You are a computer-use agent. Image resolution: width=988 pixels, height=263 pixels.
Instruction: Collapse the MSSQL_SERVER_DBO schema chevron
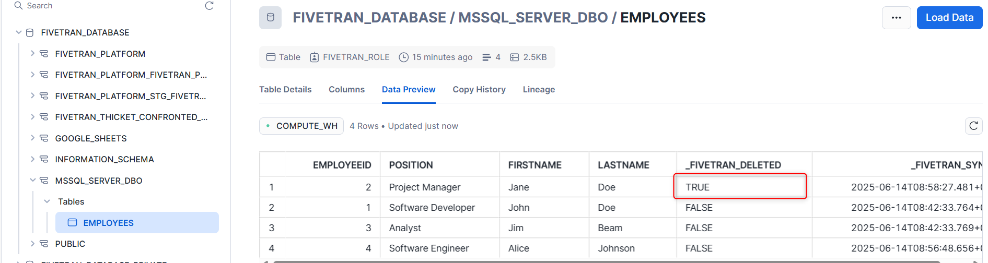(32, 180)
